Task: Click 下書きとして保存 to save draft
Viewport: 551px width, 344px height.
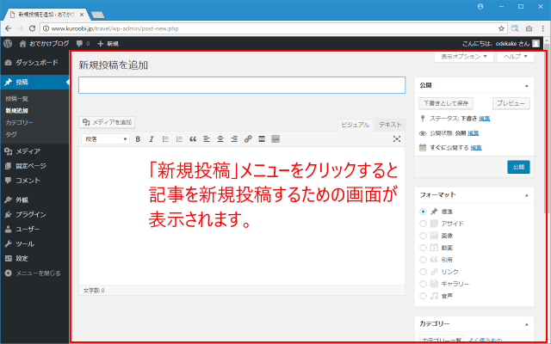Action: pyautogui.click(x=446, y=103)
